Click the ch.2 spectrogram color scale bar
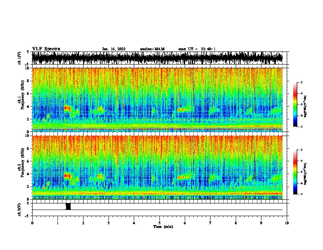Image resolution: width=323 pixels, height=250 pixels. 295,172
